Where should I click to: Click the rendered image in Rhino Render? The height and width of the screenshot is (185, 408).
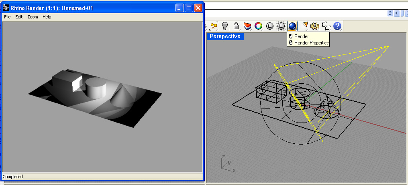(x=102, y=97)
